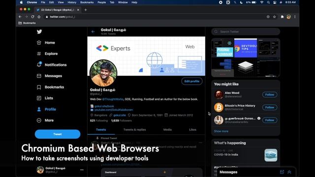Open the More menu in sidebar
The width and height of the screenshot is (315, 177).
click(x=45, y=120)
